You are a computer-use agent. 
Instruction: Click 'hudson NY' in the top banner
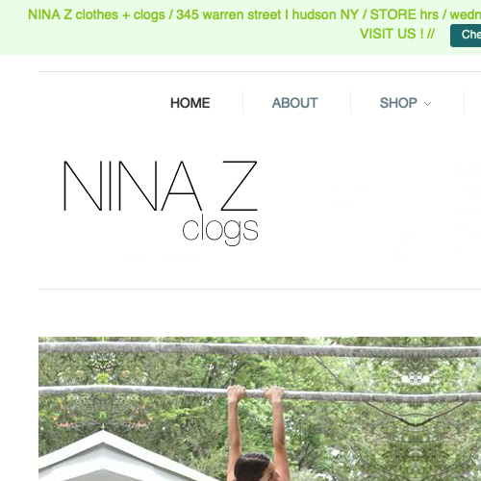(325, 14)
